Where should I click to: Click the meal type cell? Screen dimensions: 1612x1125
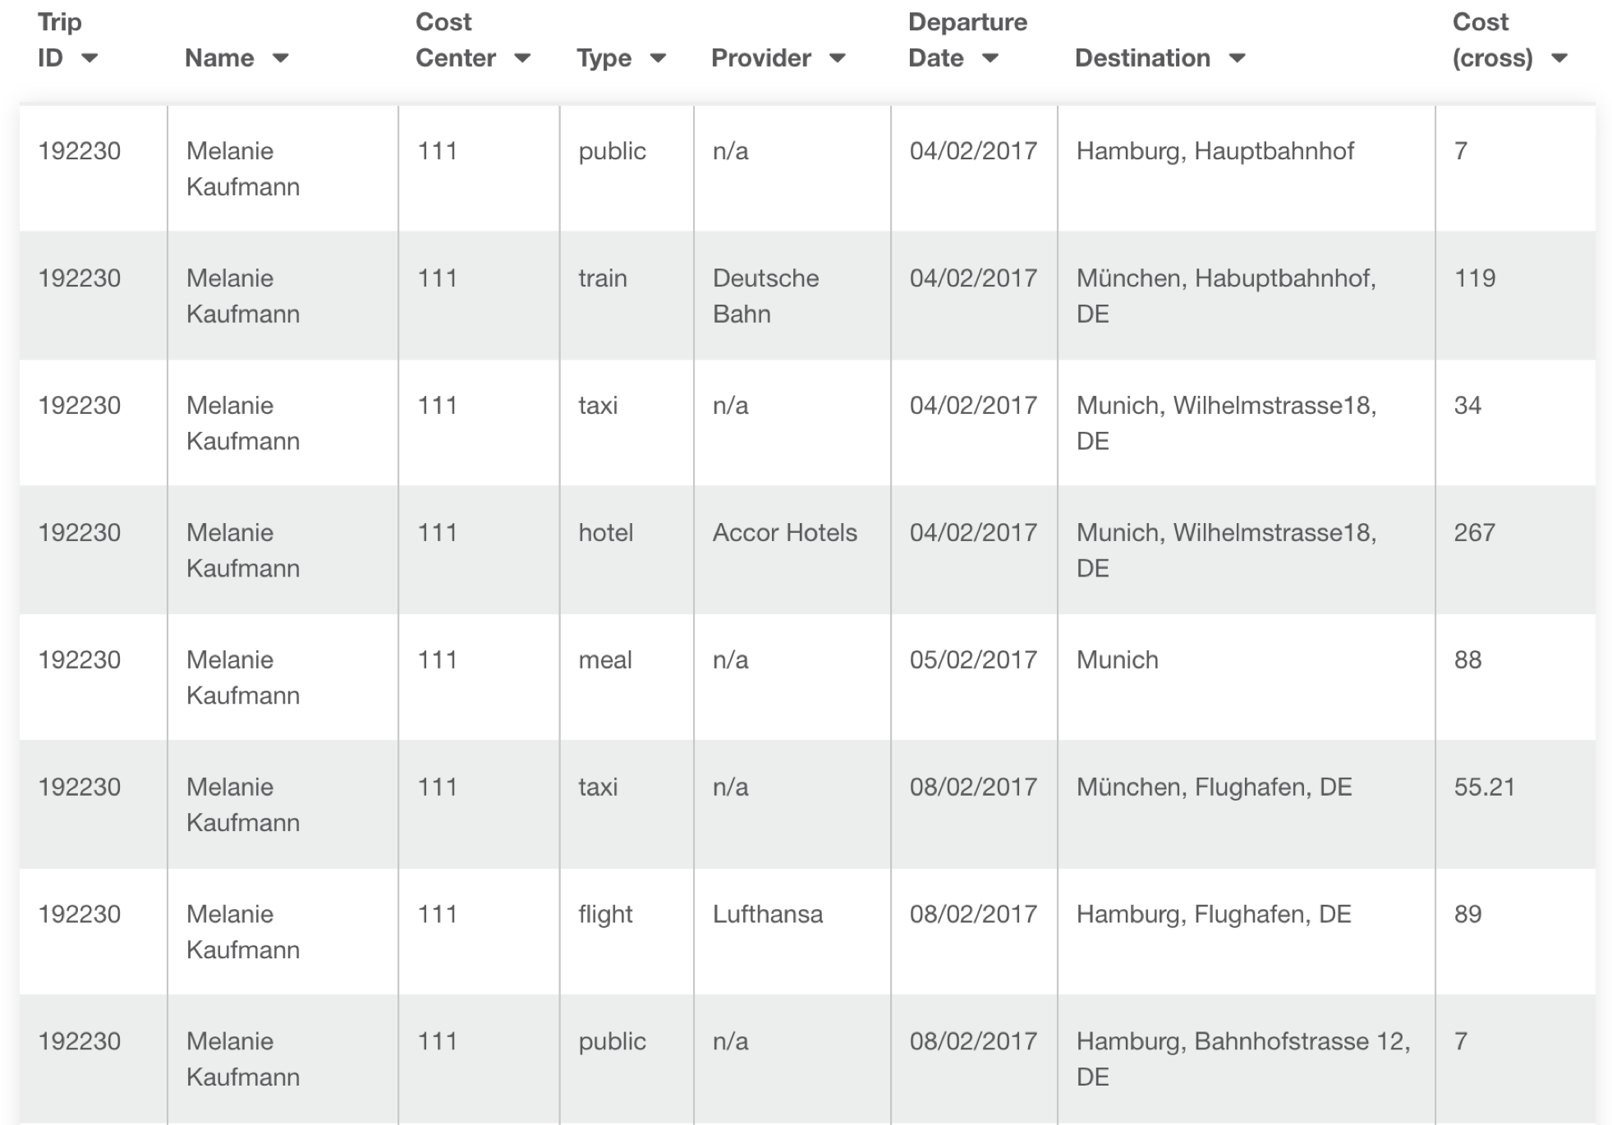point(627,677)
